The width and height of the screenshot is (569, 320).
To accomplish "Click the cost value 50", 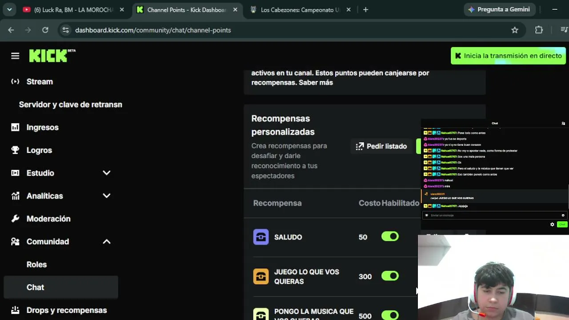I will 363,237.
